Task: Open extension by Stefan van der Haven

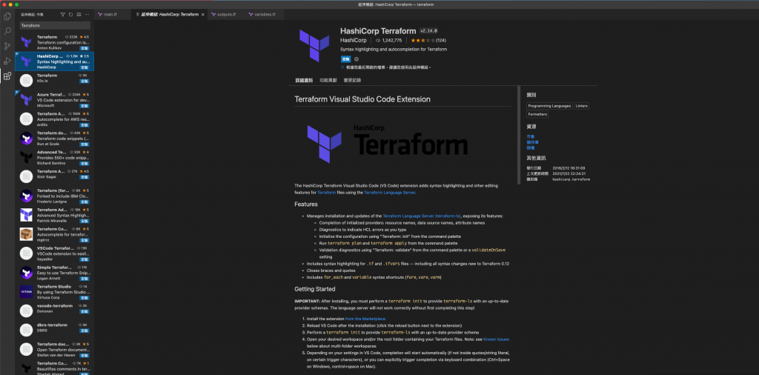Action: (x=55, y=349)
